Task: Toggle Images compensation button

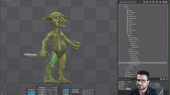Action: point(75,92)
